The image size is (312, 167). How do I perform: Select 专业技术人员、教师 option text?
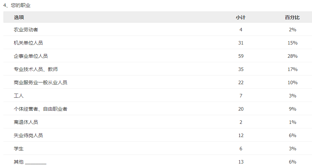(36, 69)
